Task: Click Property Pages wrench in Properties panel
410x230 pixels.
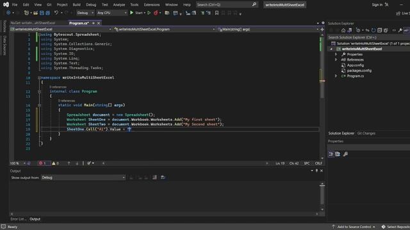Action: tap(345, 154)
